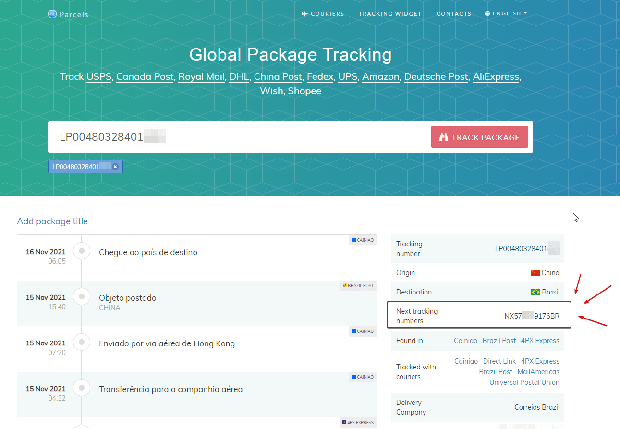Open the CONTACTS page

pos(453,14)
